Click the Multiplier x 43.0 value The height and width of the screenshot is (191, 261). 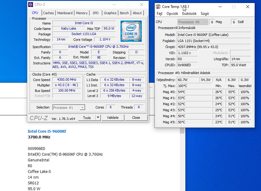[x=67, y=85]
